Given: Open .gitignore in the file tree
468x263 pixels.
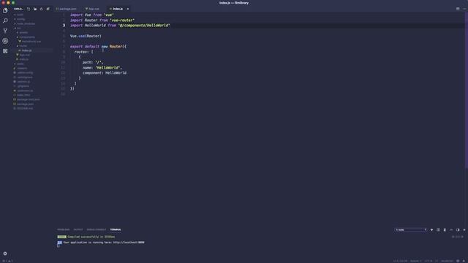Looking at the screenshot, I should pos(23,86).
